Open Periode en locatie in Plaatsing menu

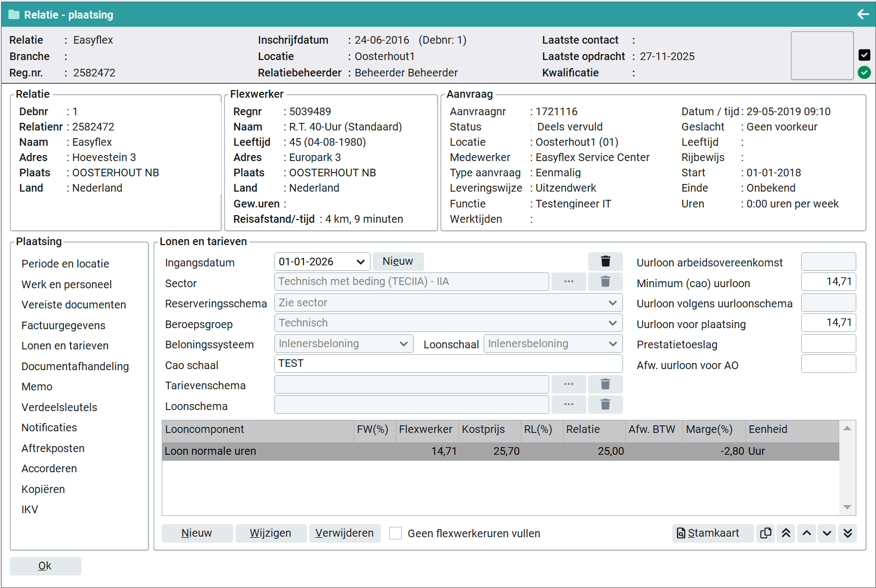pos(65,264)
